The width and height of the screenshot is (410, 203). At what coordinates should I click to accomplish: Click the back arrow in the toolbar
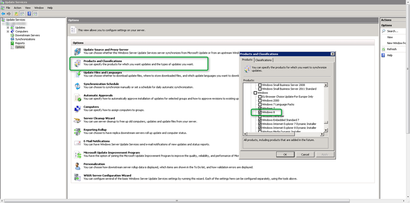pos(3,14)
